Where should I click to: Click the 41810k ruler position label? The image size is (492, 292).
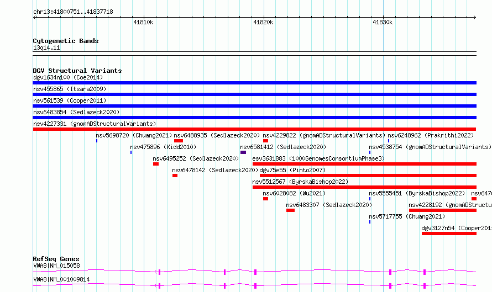(143, 22)
